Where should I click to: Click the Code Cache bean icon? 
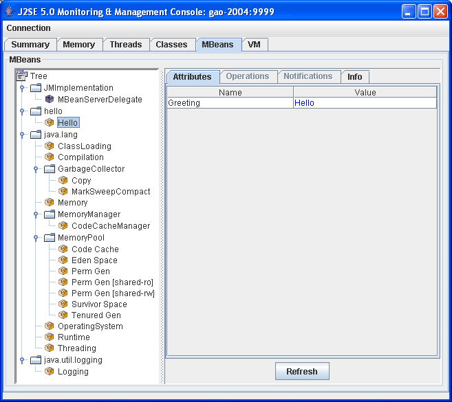[63, 249]
